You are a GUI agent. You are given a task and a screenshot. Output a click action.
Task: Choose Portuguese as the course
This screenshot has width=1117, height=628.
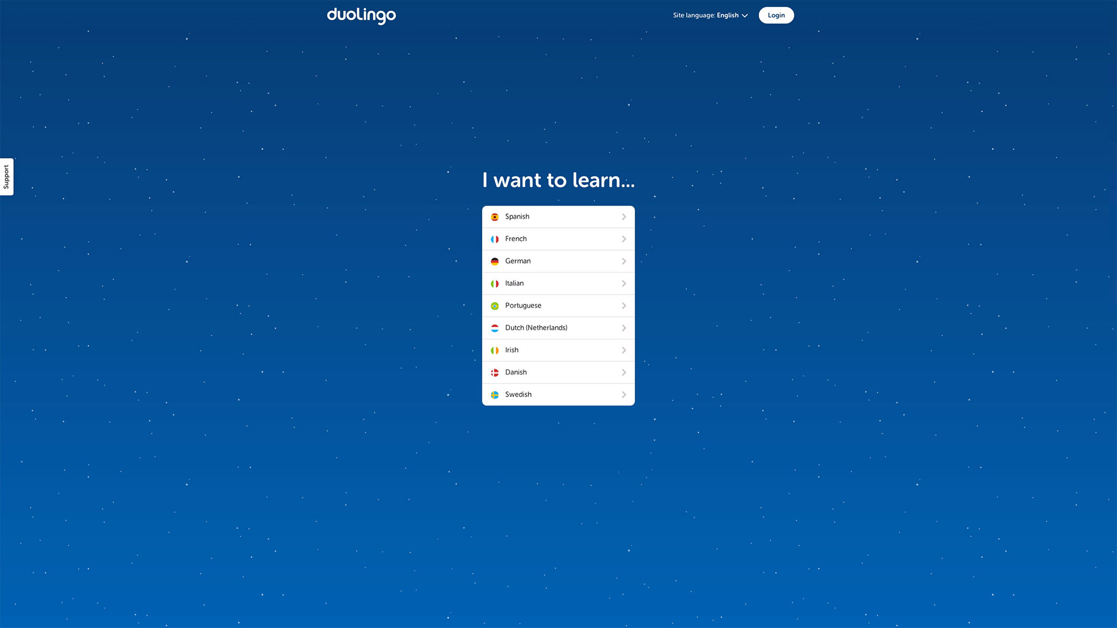(558, 306)
